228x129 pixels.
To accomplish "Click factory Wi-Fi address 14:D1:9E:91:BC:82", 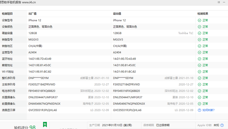I will [x=40, y=72].
